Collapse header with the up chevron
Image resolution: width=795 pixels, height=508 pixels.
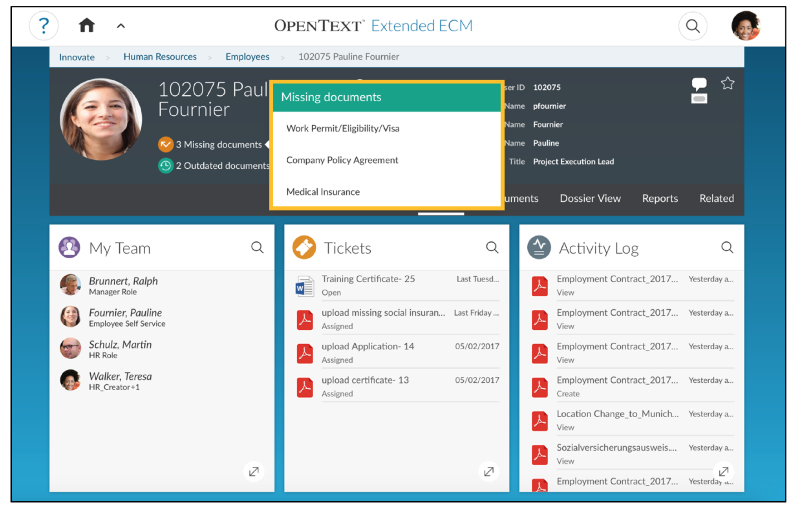pyautogui.click(x=121, y=26)
